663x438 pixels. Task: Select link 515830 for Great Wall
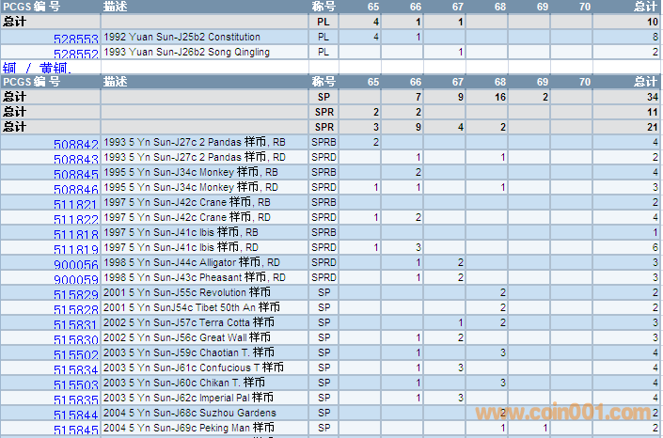tap(75, 340)
